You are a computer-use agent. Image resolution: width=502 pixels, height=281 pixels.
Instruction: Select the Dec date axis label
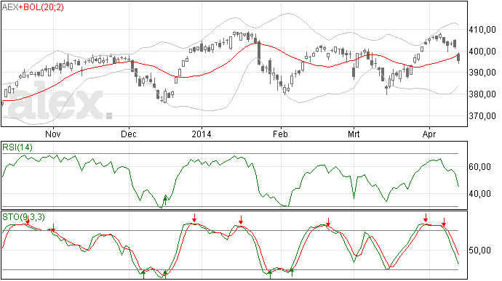129,134
